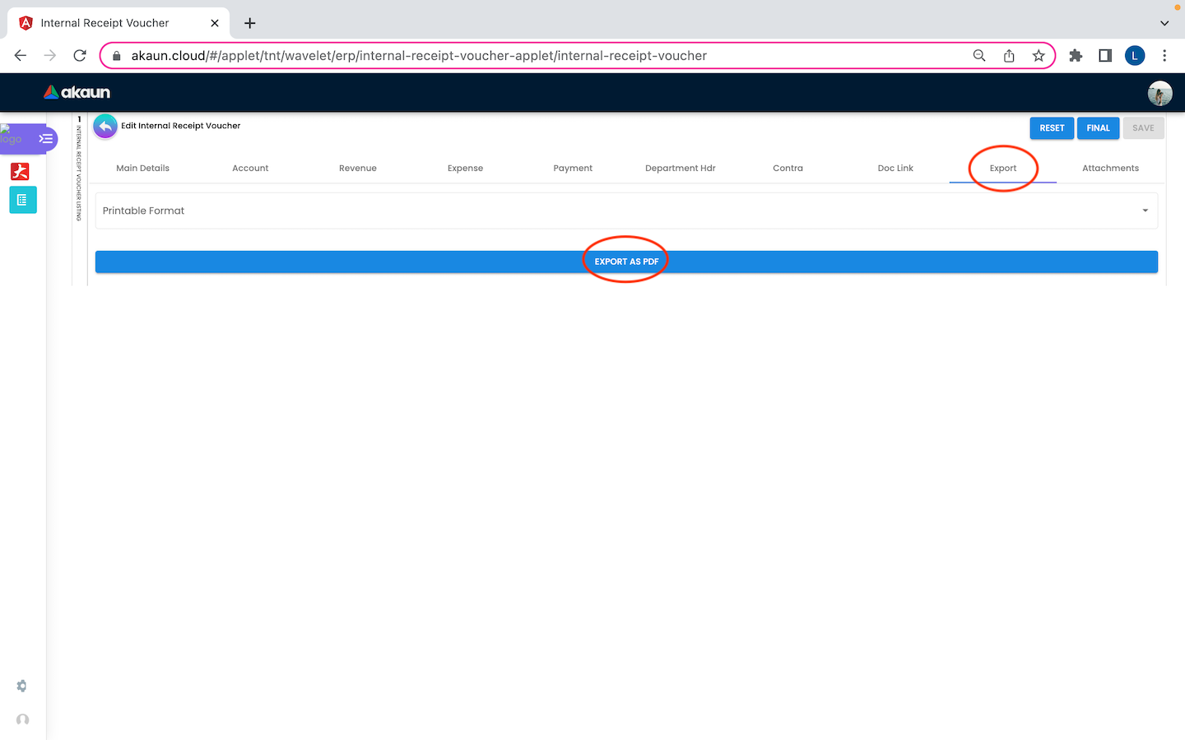Image resolution: width=1185 pixels, height=740 pixels.
Task: View site information via the lock icon
Action: (x=117, y=56)
